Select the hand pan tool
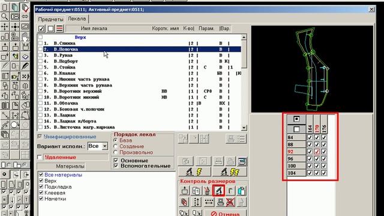The image size is (384, 216). (x=25, y=37)
